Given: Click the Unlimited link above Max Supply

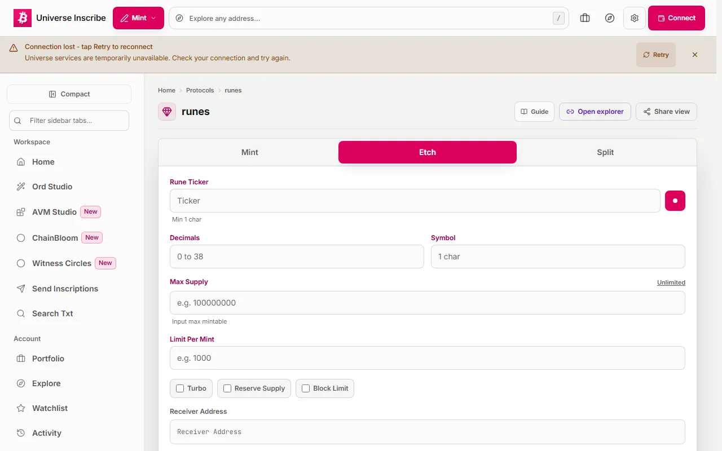Looking at the screenshot, I should pyautogui.click(x=671, y=282).
